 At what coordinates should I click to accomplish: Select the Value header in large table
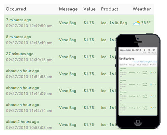pyautogui.click(x=89, y=9)
